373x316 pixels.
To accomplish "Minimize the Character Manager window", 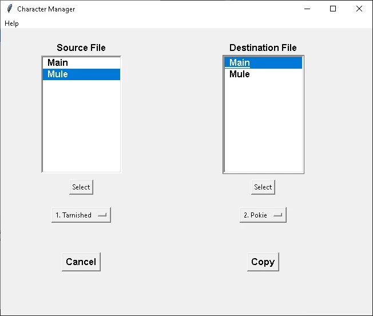I will click(307, 9).
